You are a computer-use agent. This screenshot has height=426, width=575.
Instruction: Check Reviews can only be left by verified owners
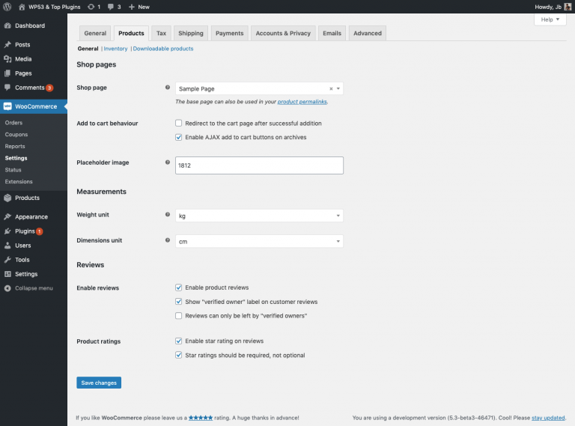pyautogui.click(x=179, y=316)
